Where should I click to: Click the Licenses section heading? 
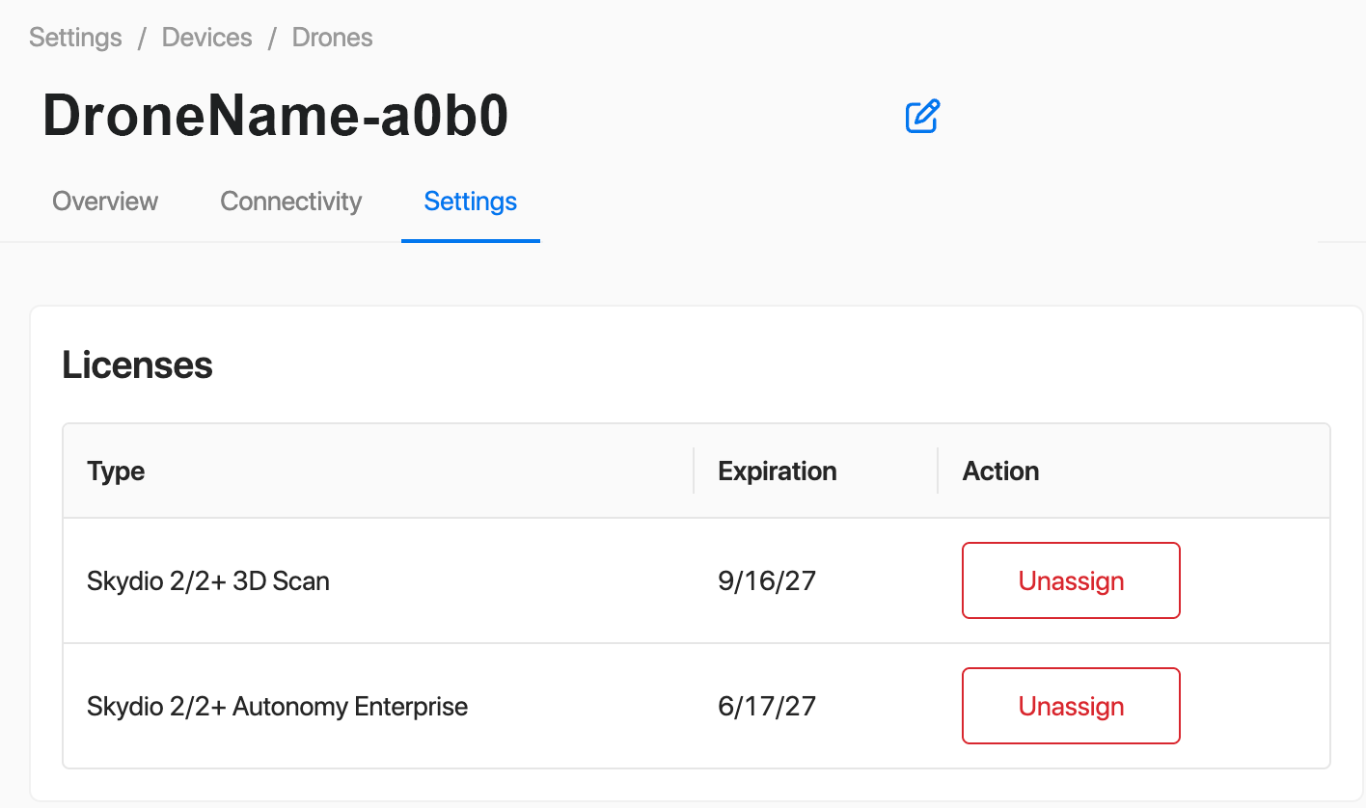tap(137, 365)
